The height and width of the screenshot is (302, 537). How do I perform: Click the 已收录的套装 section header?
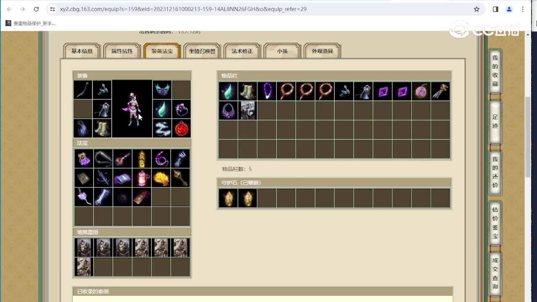click(x=263, y=292)
